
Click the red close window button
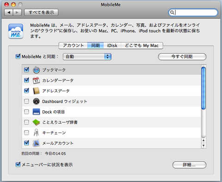[6, 5]
